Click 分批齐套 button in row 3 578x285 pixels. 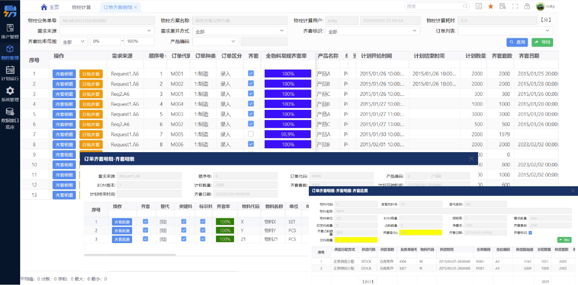(91, 94)
